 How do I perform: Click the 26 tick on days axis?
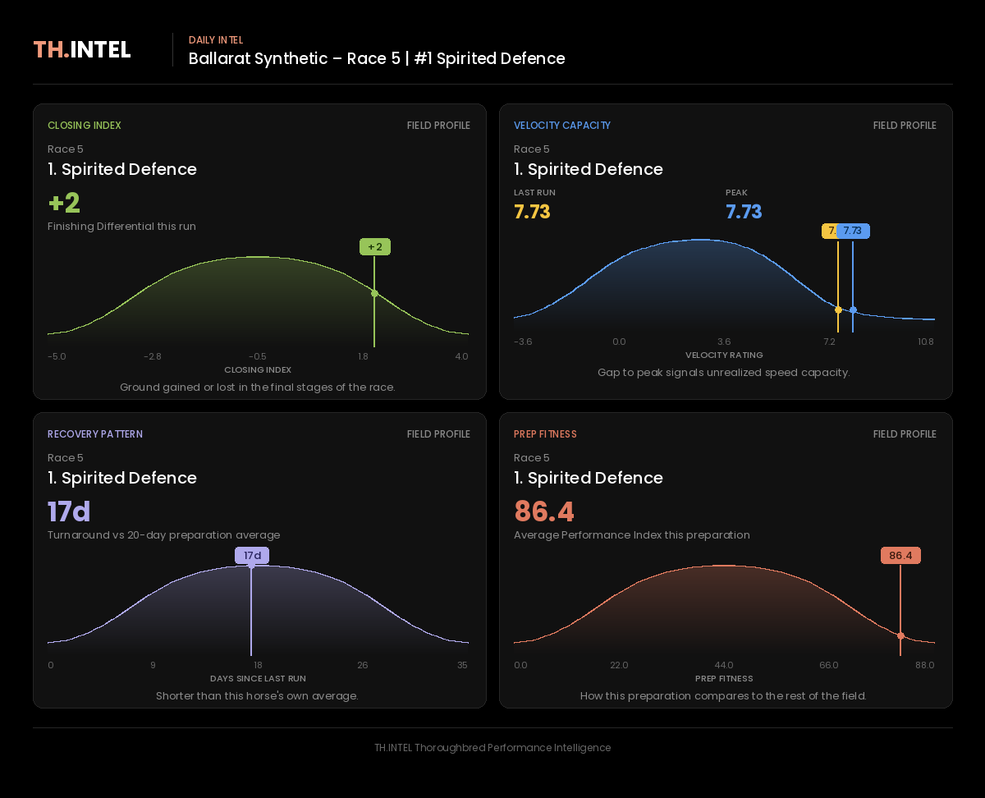click(363, 665)
